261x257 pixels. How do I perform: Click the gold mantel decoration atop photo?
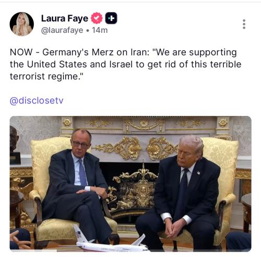pyautogui.click(x=145, y=124)
